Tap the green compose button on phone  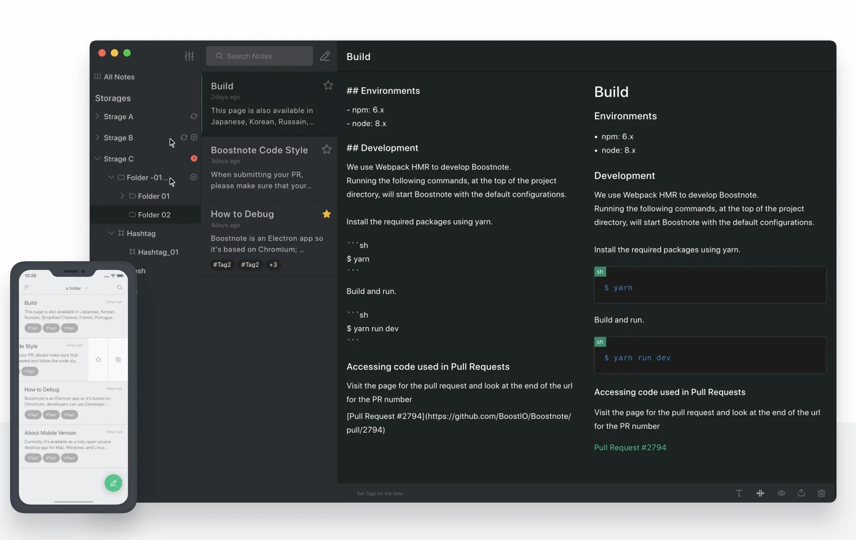[113, 483]
